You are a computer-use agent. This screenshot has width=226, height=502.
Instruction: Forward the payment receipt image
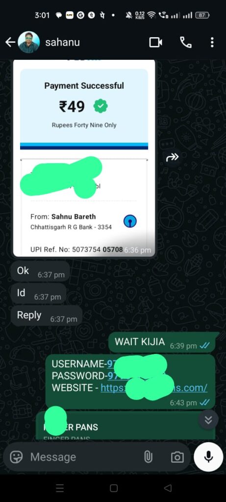tap(173, 157)
